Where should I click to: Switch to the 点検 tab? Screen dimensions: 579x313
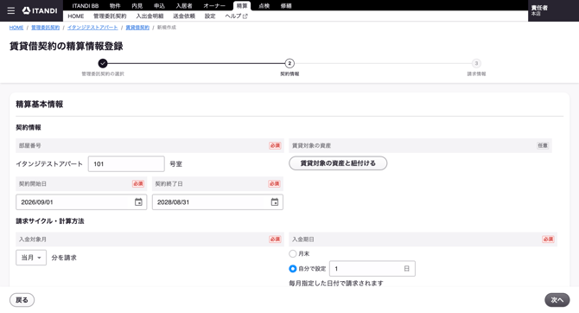click(264, 6)
